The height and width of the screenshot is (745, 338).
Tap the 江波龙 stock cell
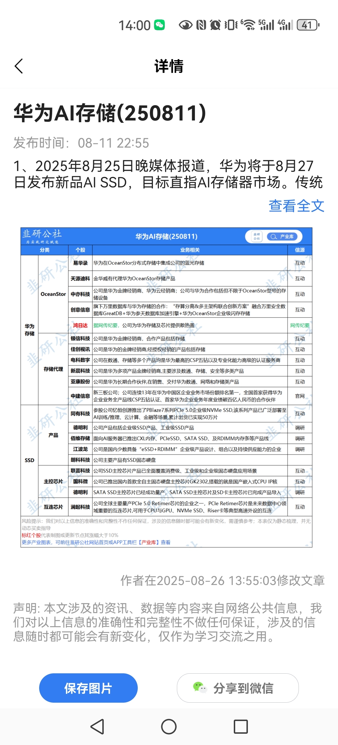[x=80, y=449]
